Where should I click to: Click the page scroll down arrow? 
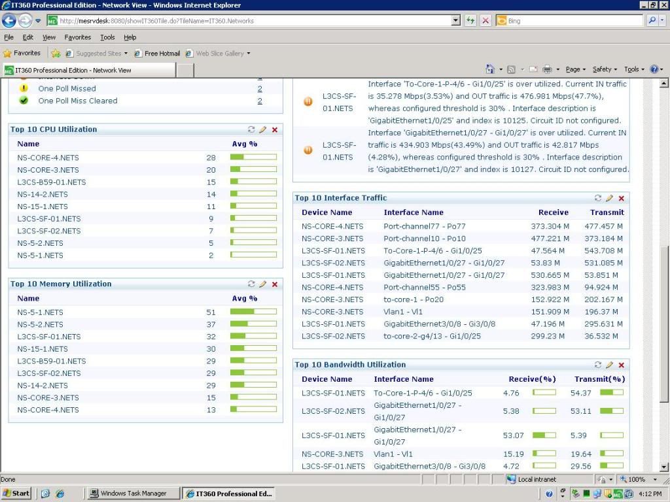[x=663, y=467]
